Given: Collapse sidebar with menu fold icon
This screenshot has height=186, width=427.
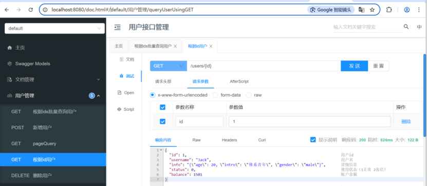Looking at the screenshot, I should (x=117, y=27).
